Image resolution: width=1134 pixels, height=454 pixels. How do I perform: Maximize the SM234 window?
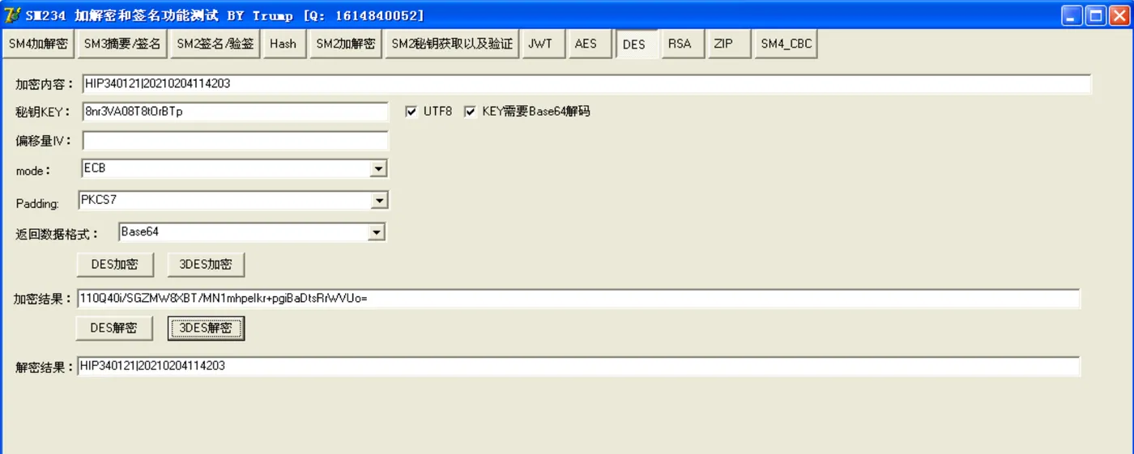[1096, 15]
